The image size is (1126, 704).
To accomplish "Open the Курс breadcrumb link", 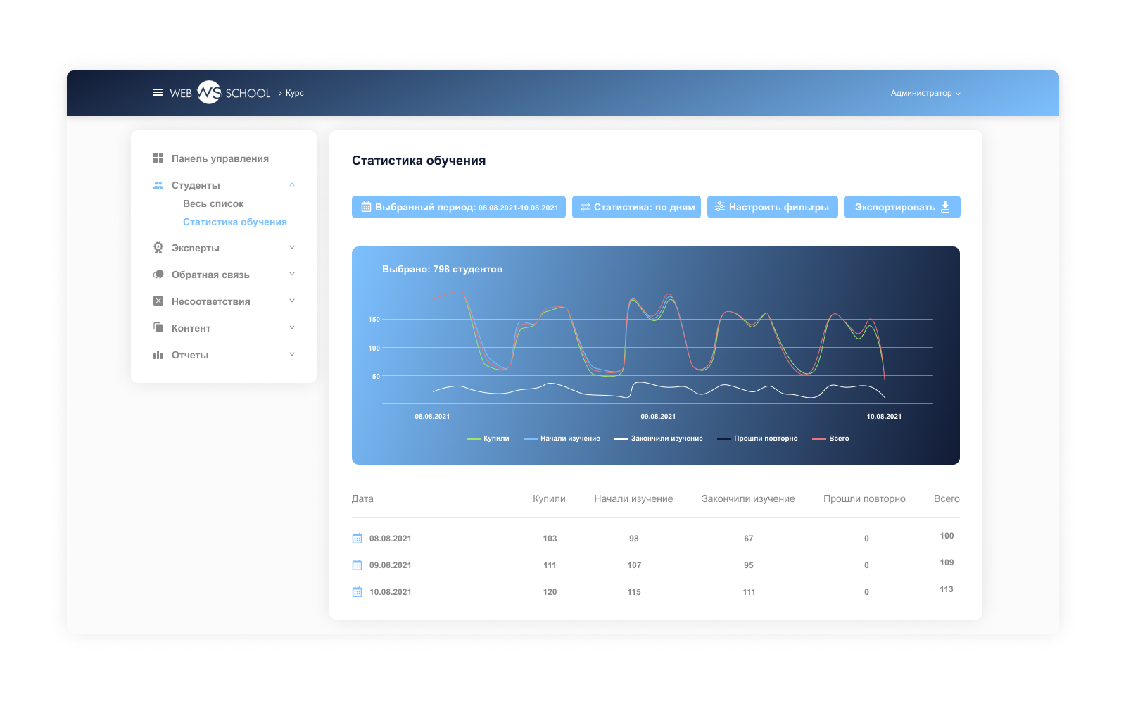I will (x=295, y=93).
